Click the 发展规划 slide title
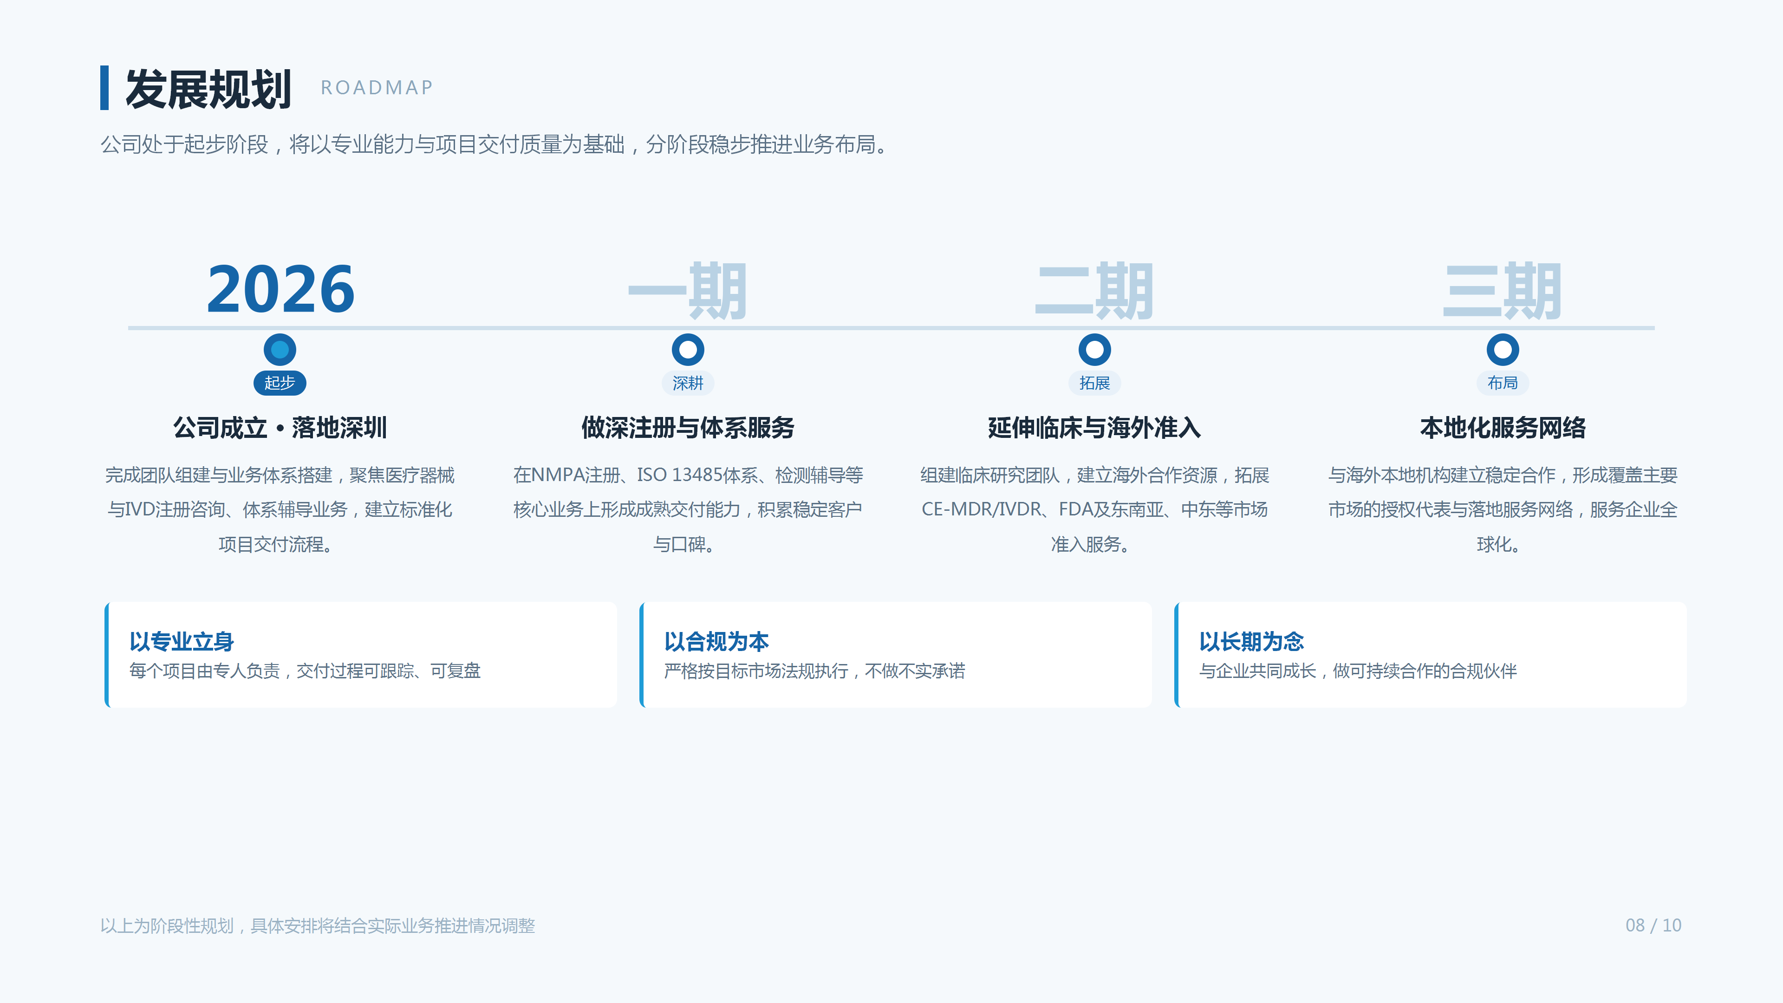The height and width of the screenshot is (1003, 1783). (208, 89)
